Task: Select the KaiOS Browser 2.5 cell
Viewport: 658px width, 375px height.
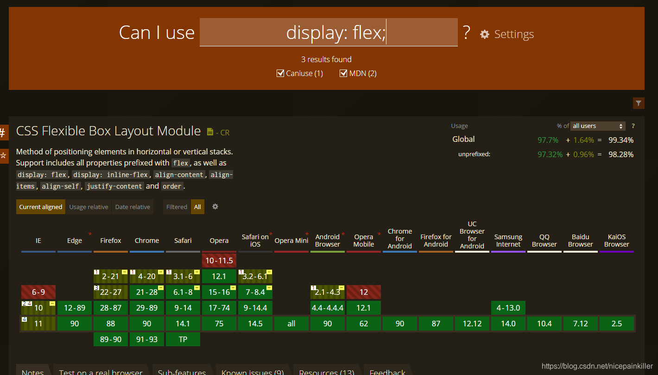Action: 617,324
